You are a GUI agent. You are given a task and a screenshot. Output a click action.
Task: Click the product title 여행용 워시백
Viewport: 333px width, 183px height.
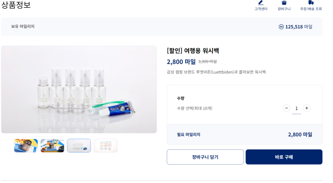(193, 51)
